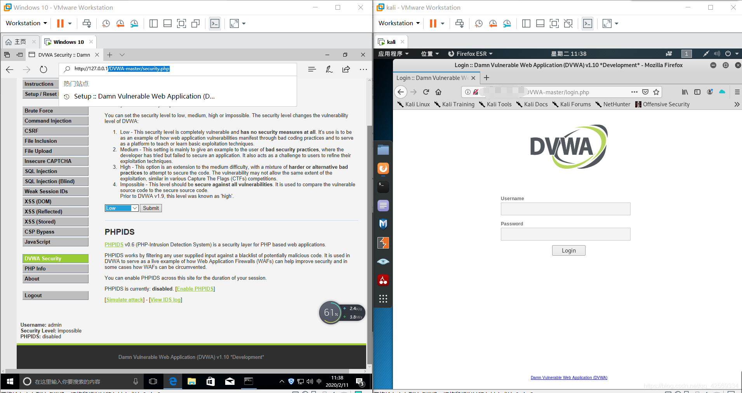This screenshot has height=393, width=742.
Task: Enter full screen in Windows 10 VMware toolbar
Action: point(234,23)
